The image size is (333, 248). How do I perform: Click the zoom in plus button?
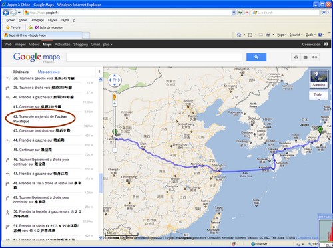coord(115,104)
